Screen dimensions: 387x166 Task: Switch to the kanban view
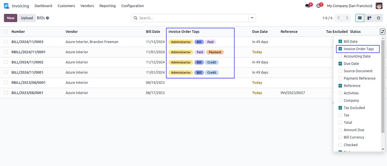coord(369,18)
